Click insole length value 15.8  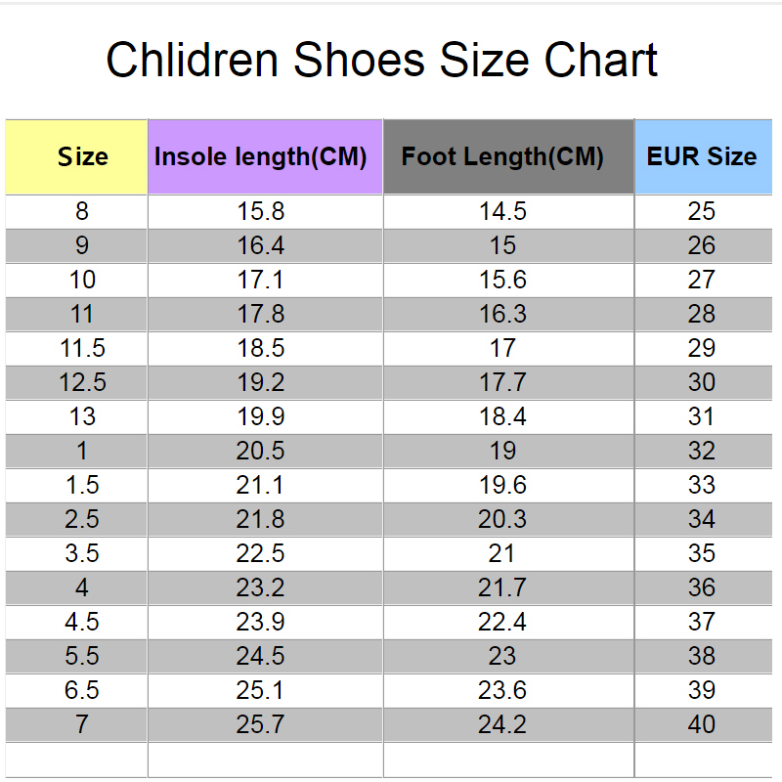[x=261, y=211]
